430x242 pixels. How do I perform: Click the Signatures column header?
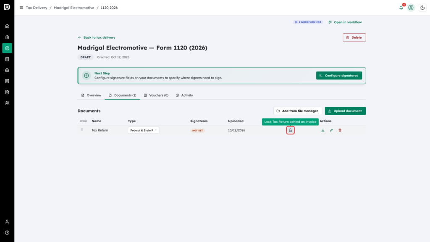[x=199, y=121]
